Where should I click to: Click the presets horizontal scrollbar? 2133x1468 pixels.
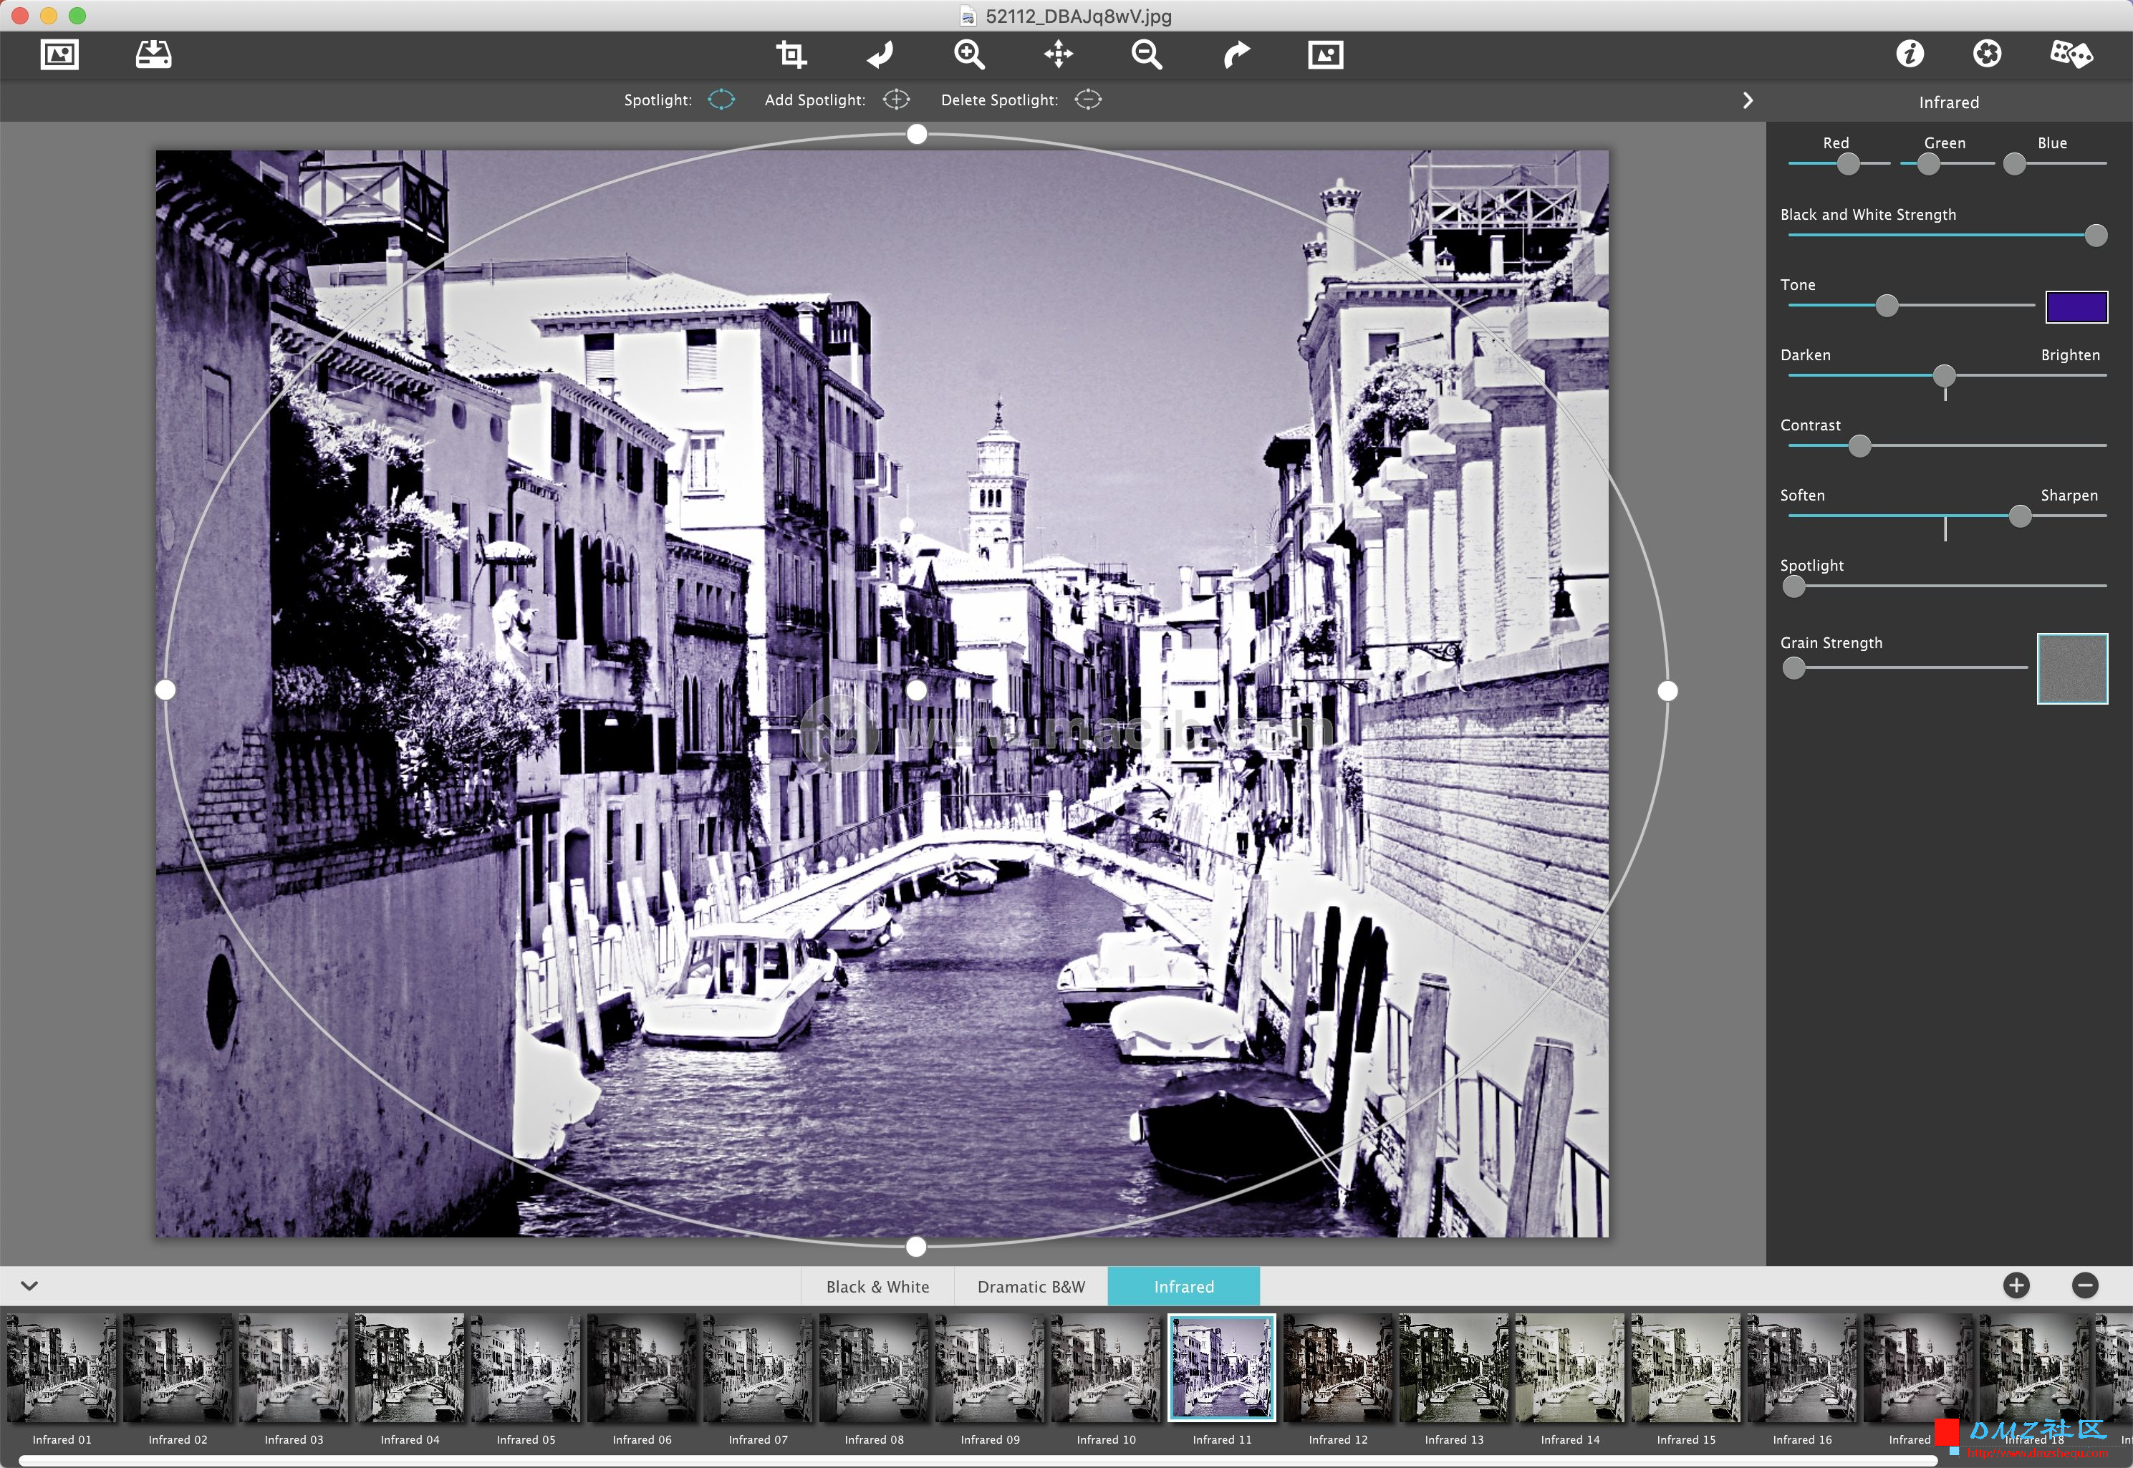[978, 1459]
